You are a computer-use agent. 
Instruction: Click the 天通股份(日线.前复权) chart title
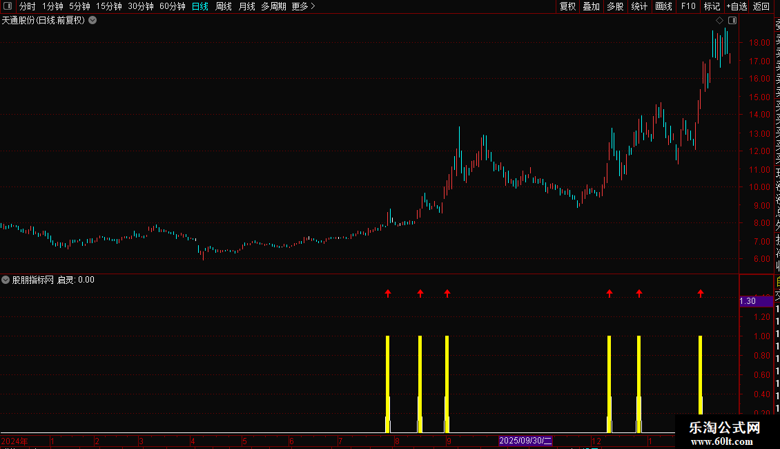click(43, 21)
